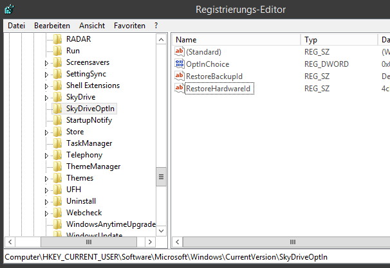Sort values by the Typ column header
390x268 pixels.
[x=339, y=40]
